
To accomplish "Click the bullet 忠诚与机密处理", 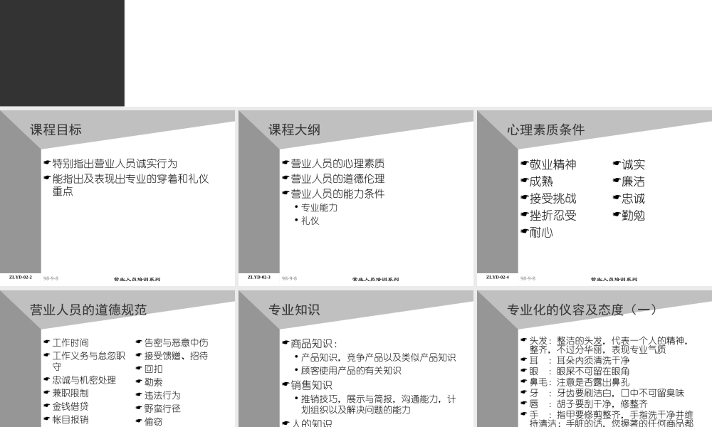I will click(84, 380).
